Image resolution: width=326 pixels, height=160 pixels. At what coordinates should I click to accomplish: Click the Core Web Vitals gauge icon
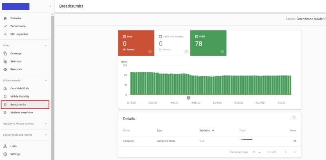tap(5, 89)
